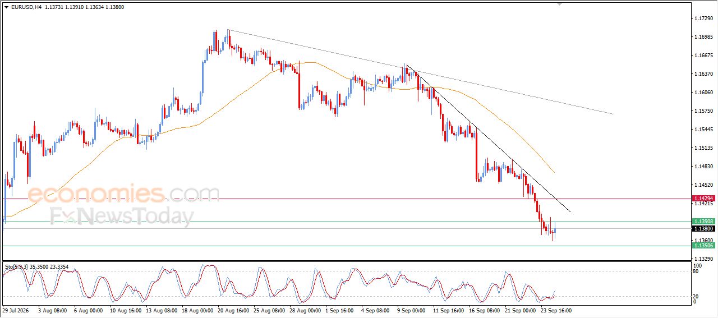Image resolution: width=718 pixels, height=318 pixels.
Task: Click the 3 Aug 08:00 time label
Action: point(52,310)
